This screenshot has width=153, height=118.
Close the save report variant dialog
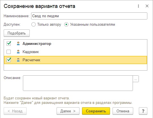147,6
